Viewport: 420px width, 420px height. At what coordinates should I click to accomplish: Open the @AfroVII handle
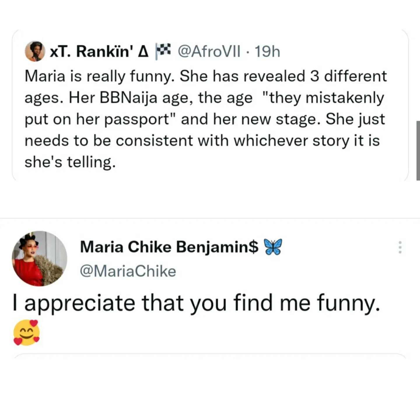pyautogui.click(x=209, y=52)
